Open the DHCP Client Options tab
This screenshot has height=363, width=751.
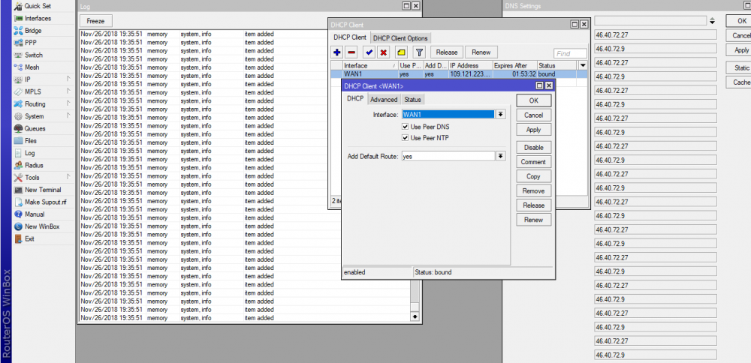pos(400,38)
